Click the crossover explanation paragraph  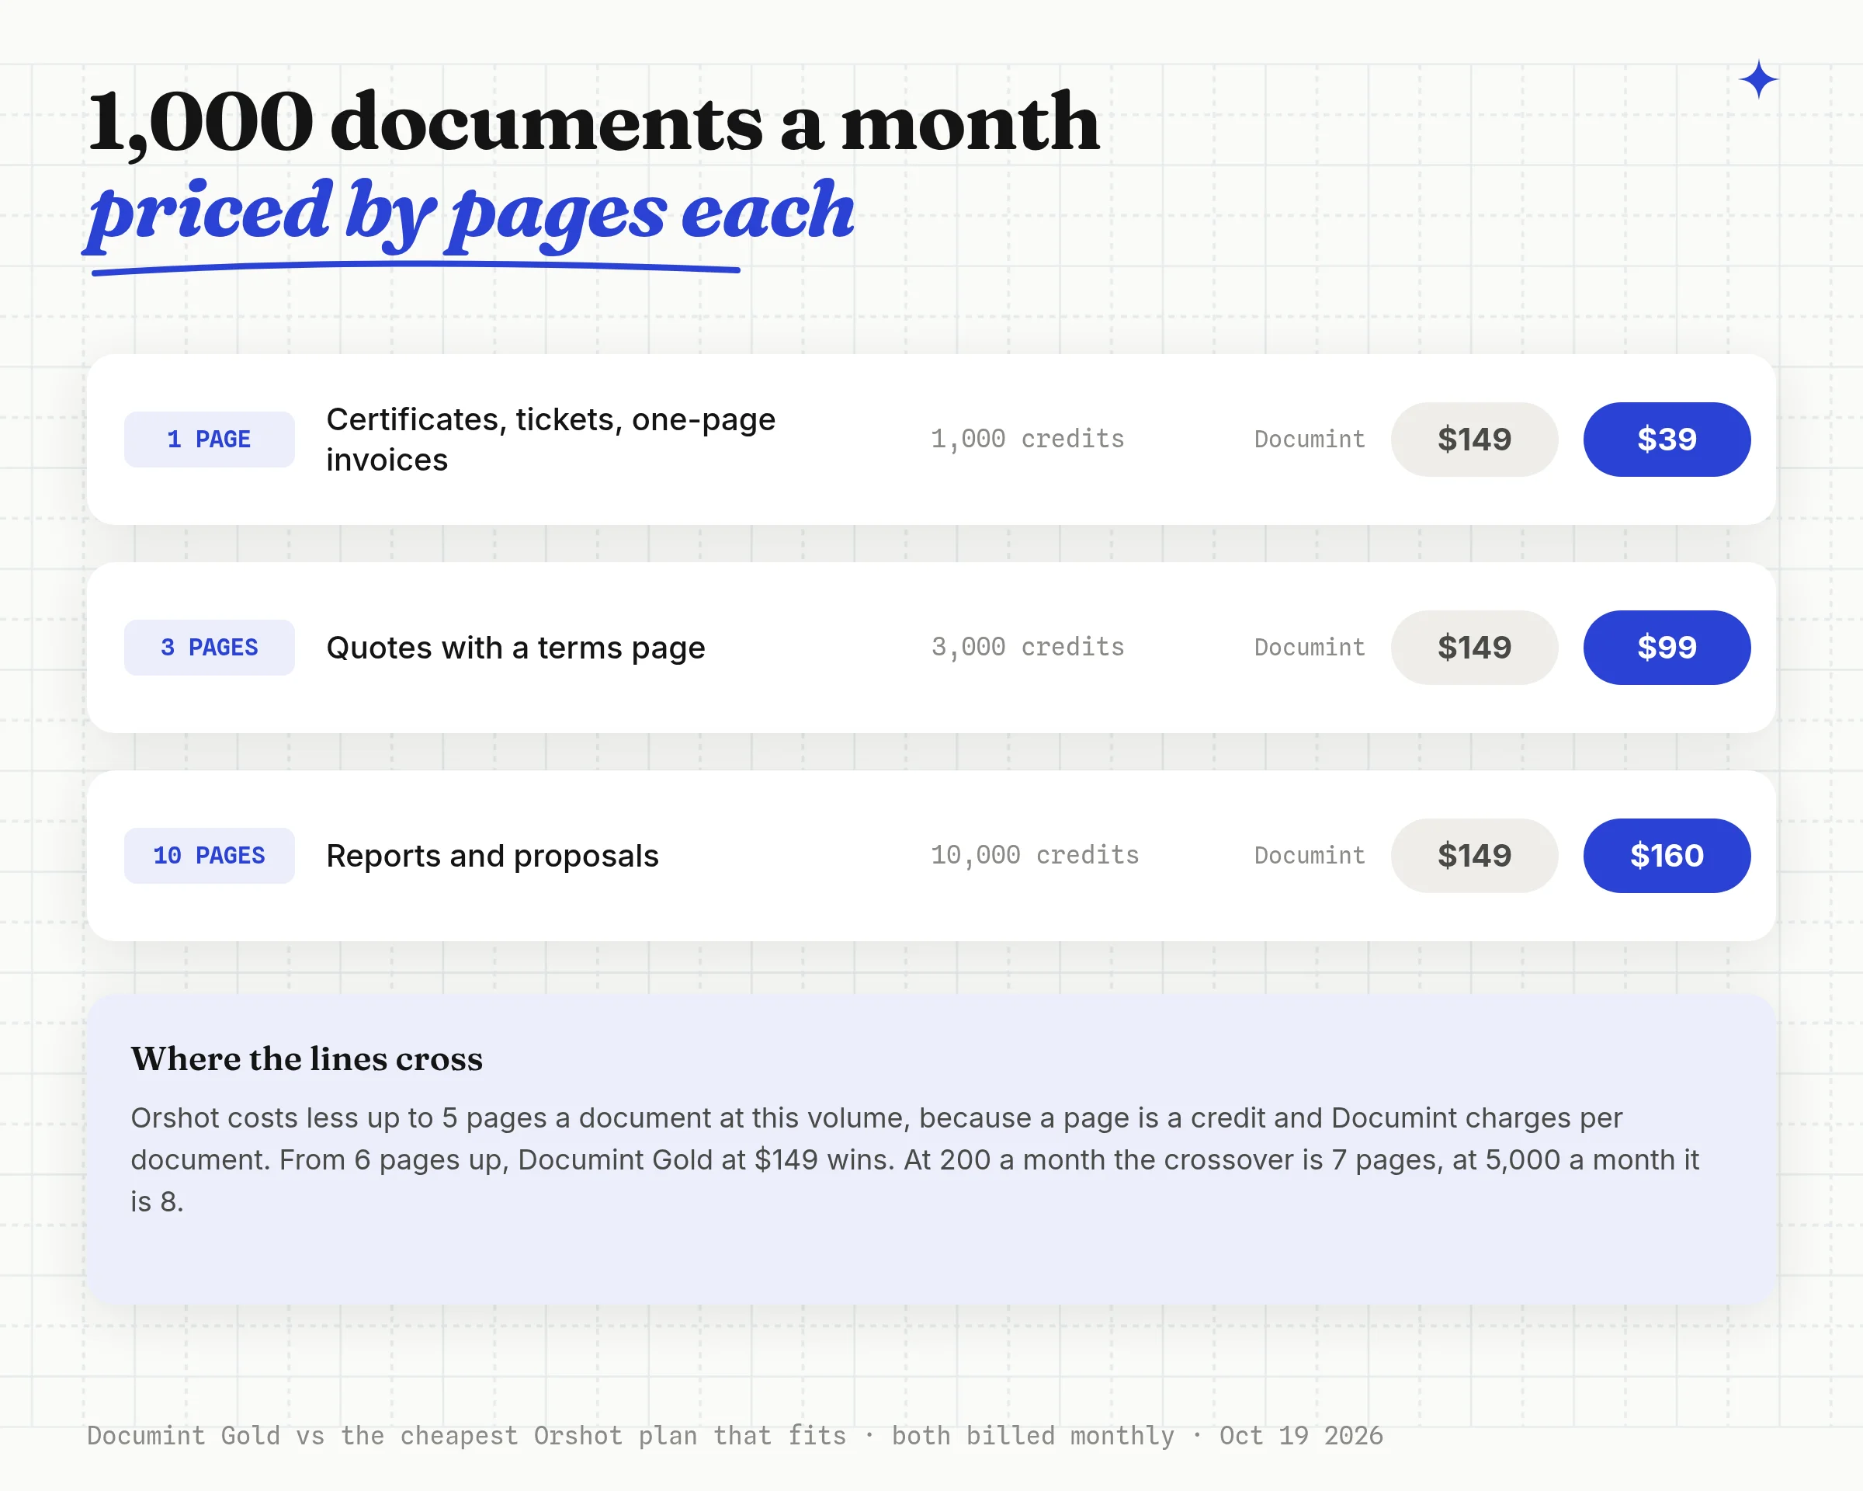pos(916,1160)
